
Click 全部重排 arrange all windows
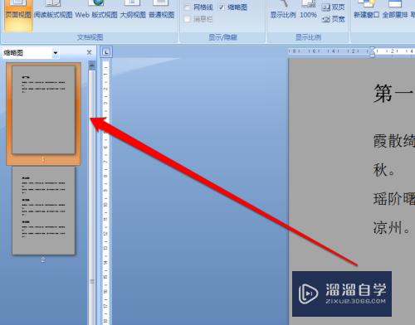395,11
